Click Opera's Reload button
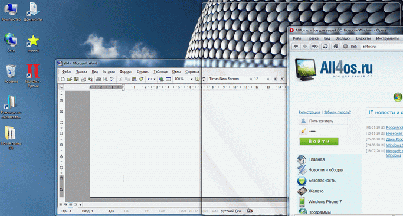This screenshot has width=403, height=216. point(325,46)
